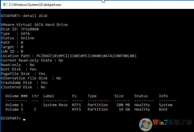Click the Volume 1 'Partition' type cell

point(98,105)
